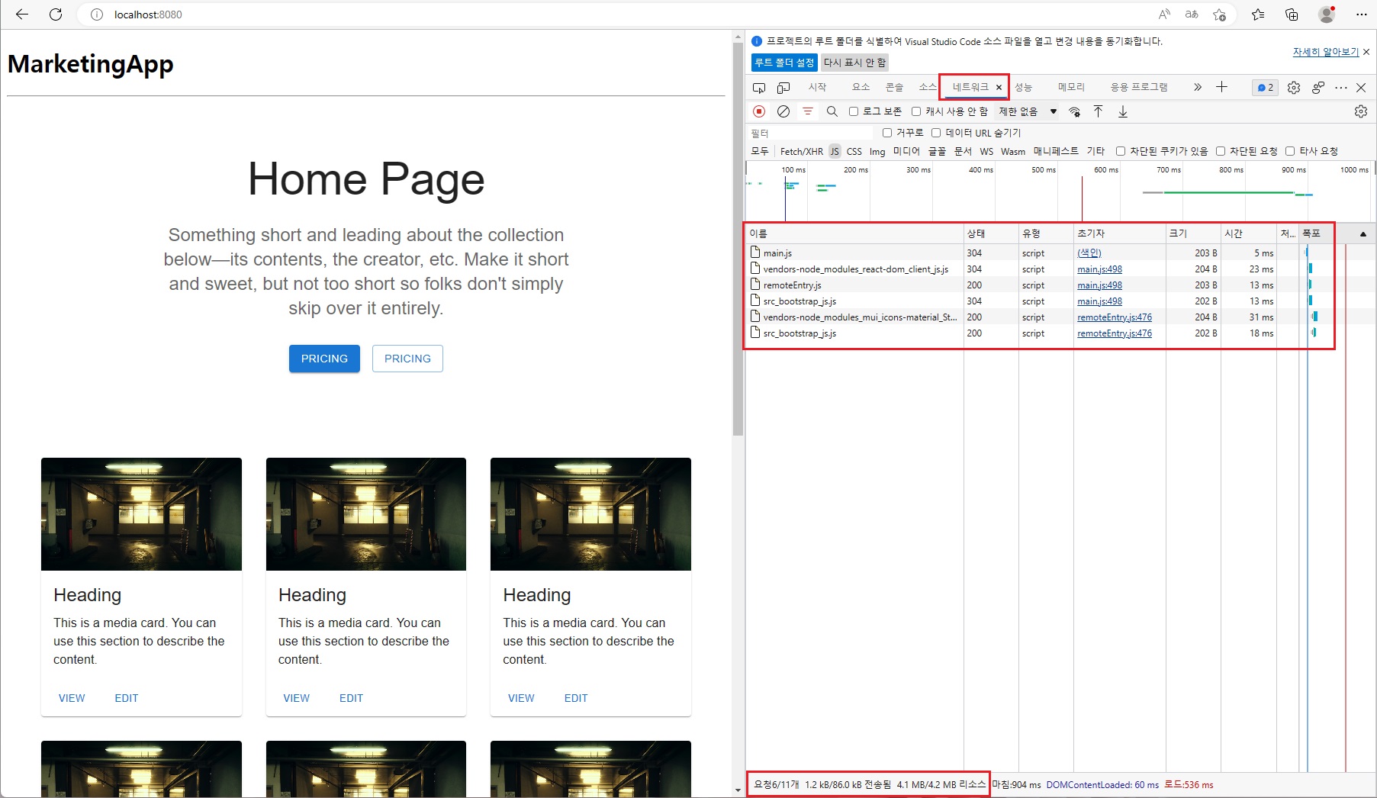The image size is (1377, 798).
Task: Enable the 로그 보존 checkbox
Action: click(854, 111)
